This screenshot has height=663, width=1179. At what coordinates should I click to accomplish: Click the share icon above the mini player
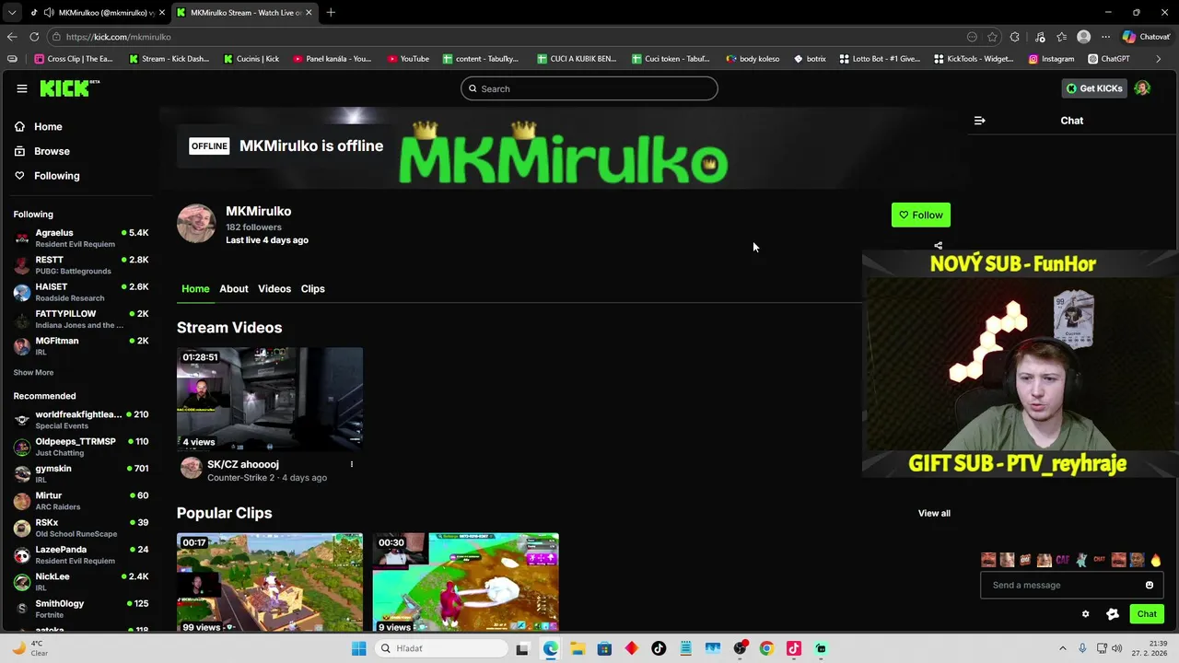point(938,246)
